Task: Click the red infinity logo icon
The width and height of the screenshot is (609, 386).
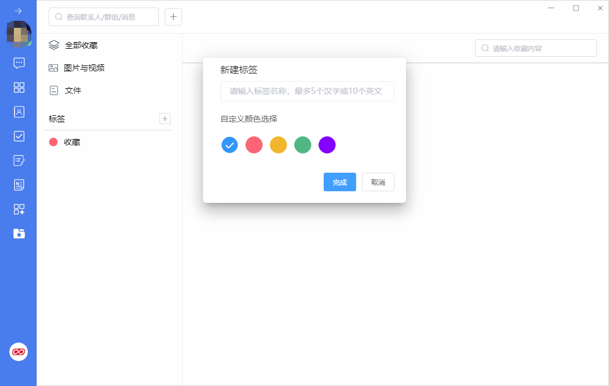Action: (x=19, y=352)
